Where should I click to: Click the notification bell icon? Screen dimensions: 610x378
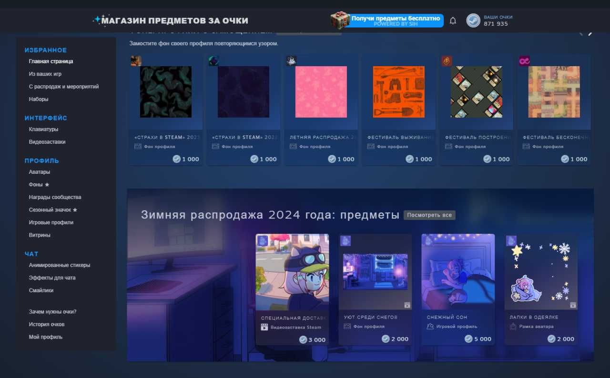coord(453,20)
